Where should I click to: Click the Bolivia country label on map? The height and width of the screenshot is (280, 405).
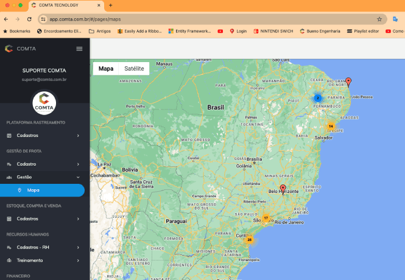pyautogui.click(x=130, y=170)
